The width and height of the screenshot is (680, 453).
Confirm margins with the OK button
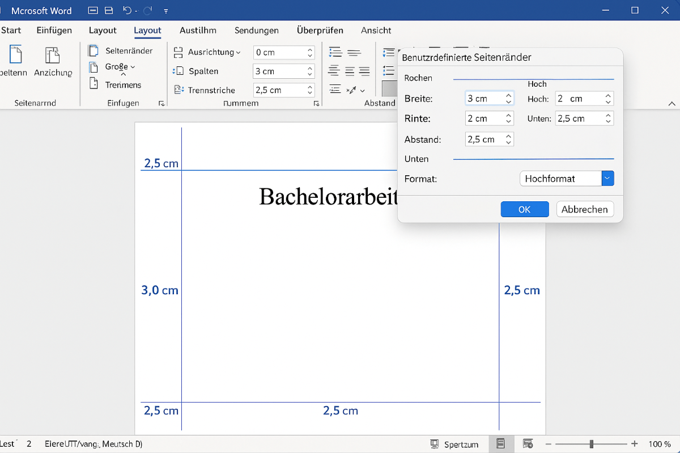coord(524,209)
